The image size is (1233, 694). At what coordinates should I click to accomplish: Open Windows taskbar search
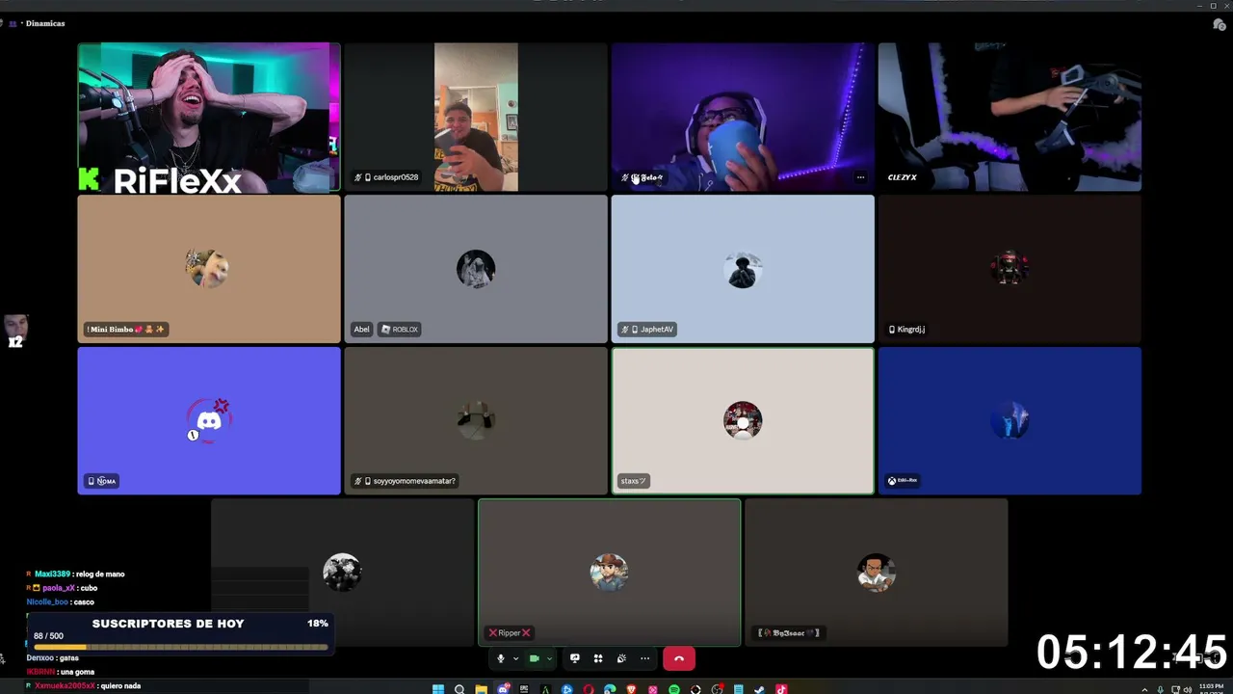(x=459, y=689)
